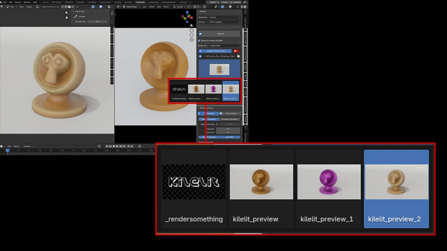This screenshot has height=251, width=447.
Task: Open the File menu
Action: click(x=5, y=2)
